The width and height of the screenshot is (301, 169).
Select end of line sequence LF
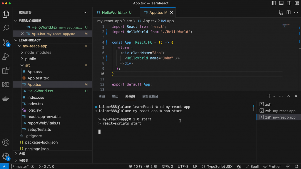point(195,167)
